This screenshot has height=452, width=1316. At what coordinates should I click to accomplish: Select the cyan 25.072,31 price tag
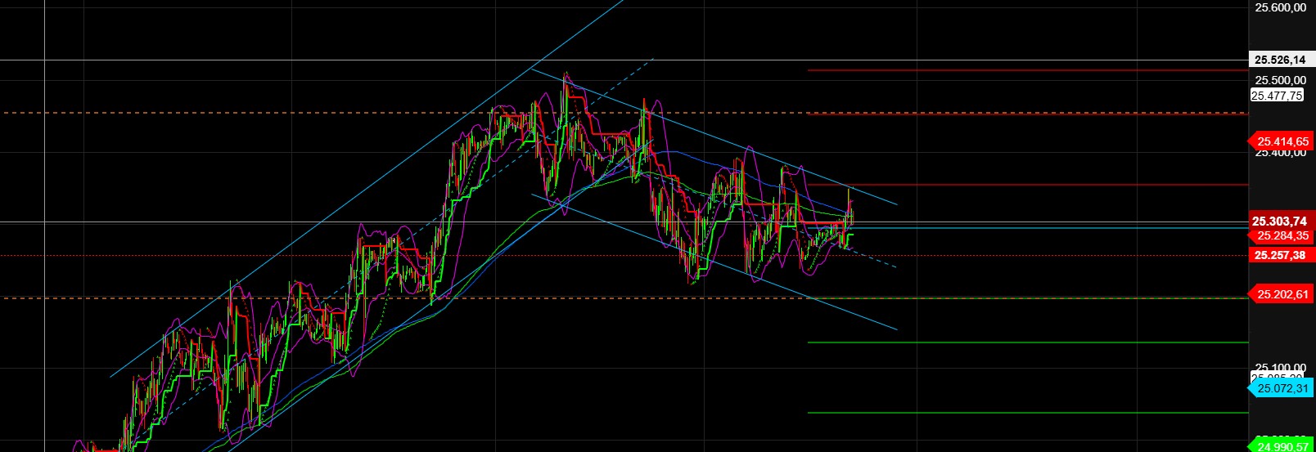click(x=1282, y=388)
